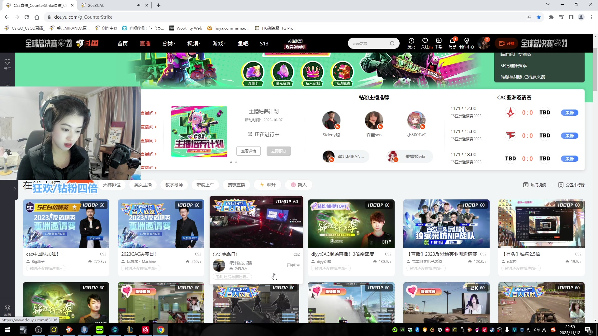Image resolution: width=598 pixels, height=336 pixels.
Task: Open the user avatar in header
Action: 484,43
